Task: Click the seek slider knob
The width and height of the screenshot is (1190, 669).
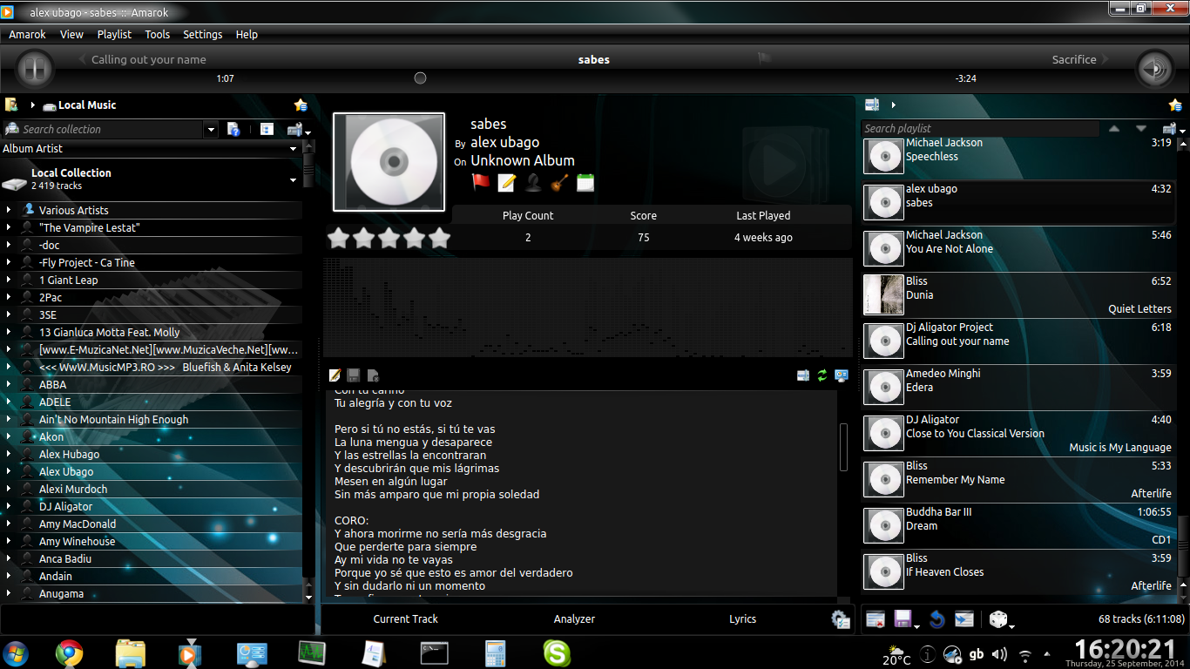Action: click(420, 78)
